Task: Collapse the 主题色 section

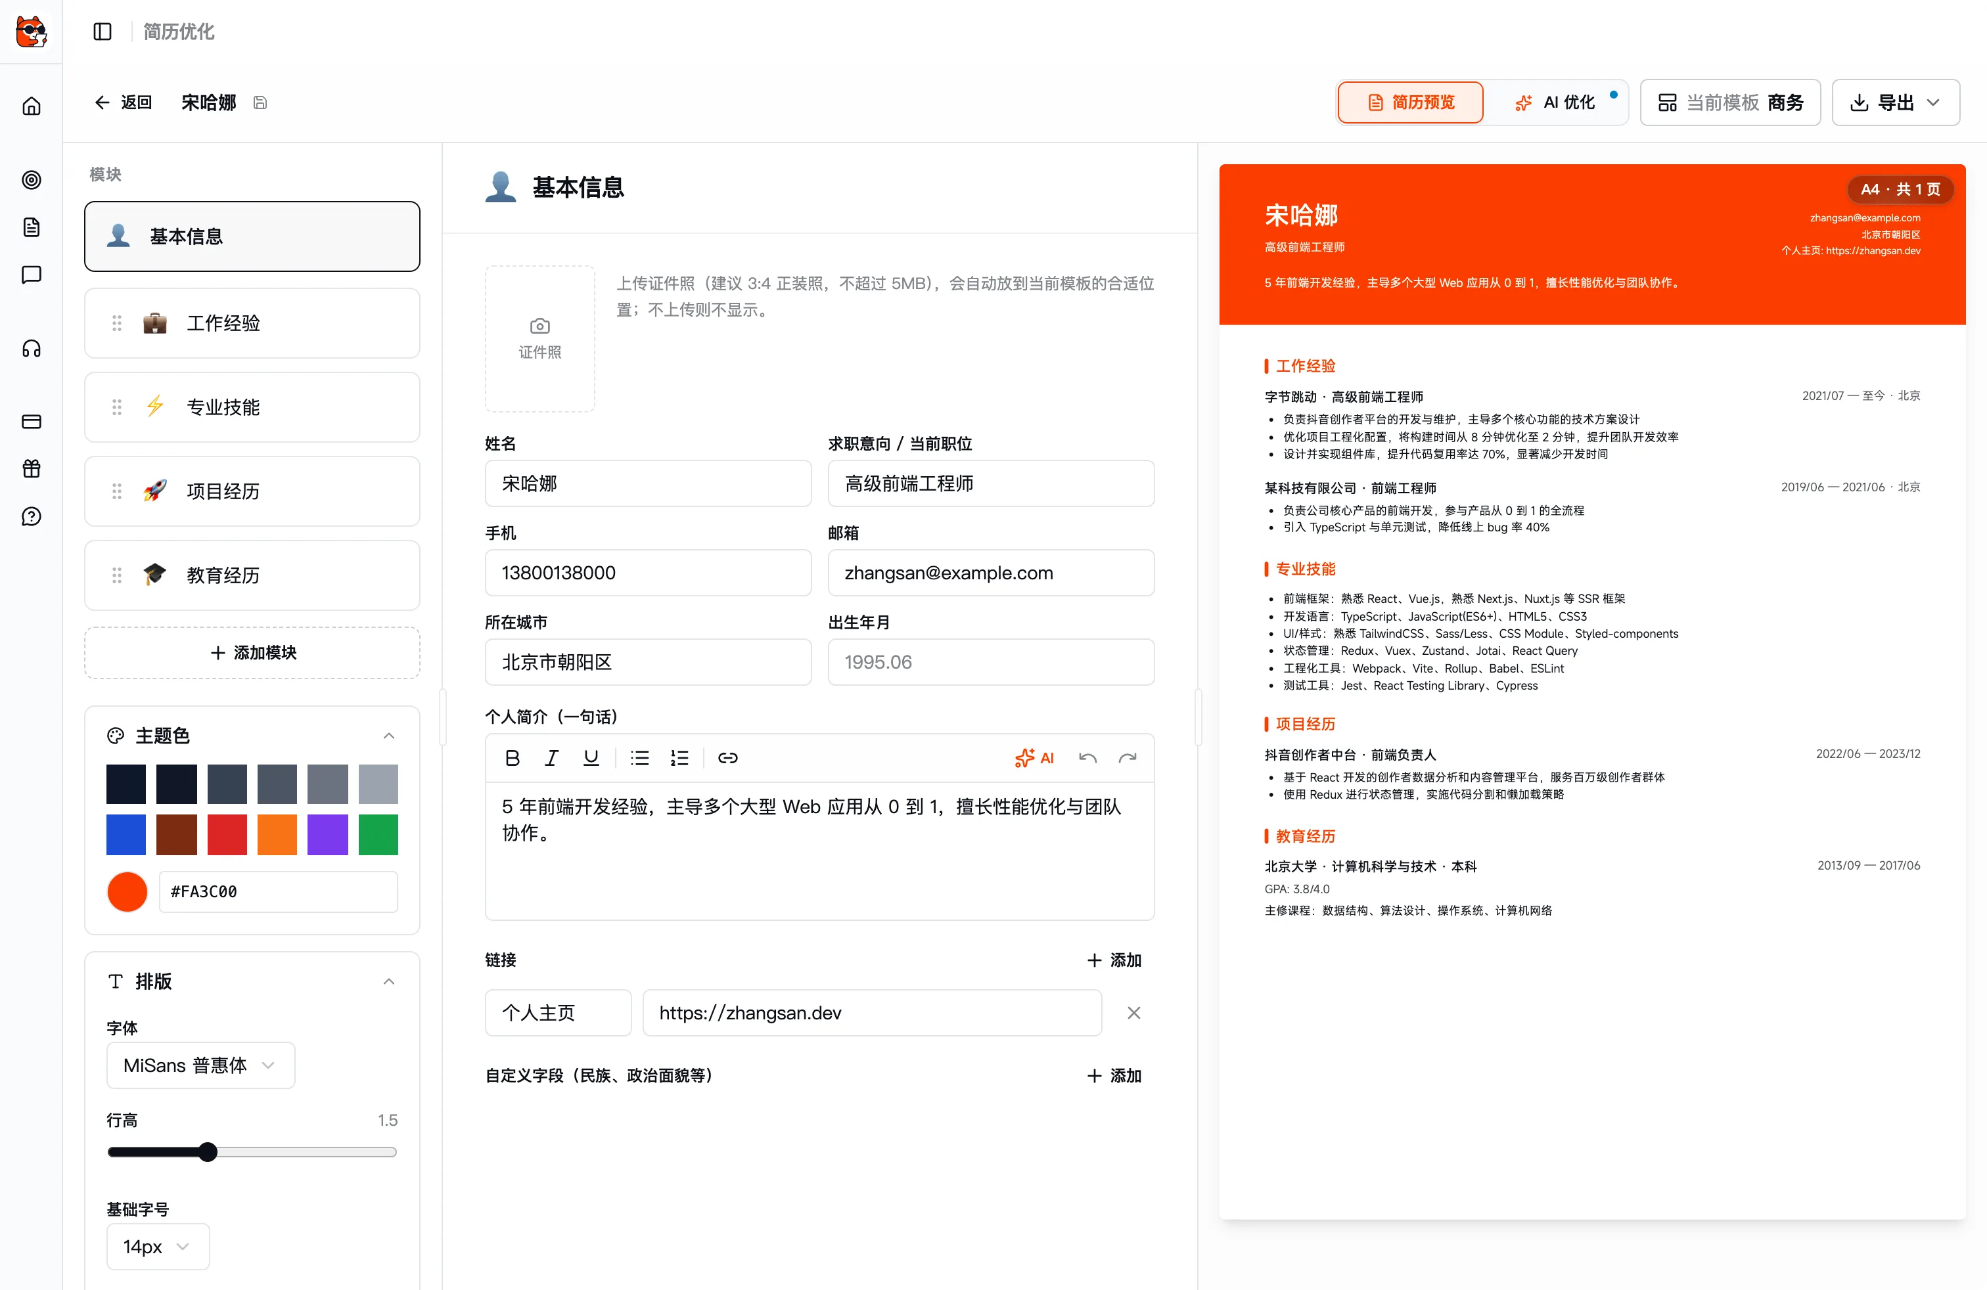Action: (389, 735)
